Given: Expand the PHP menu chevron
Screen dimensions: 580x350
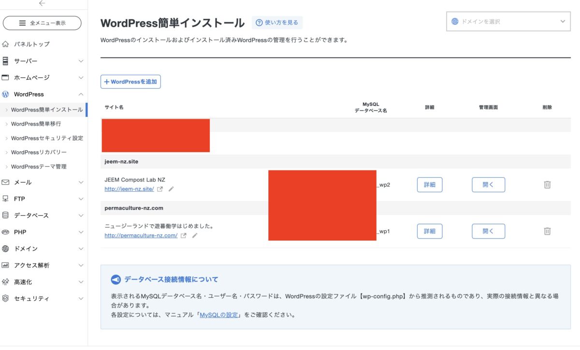Looking at the screenshot, I should pyautogui.click(x=81, y=232).
